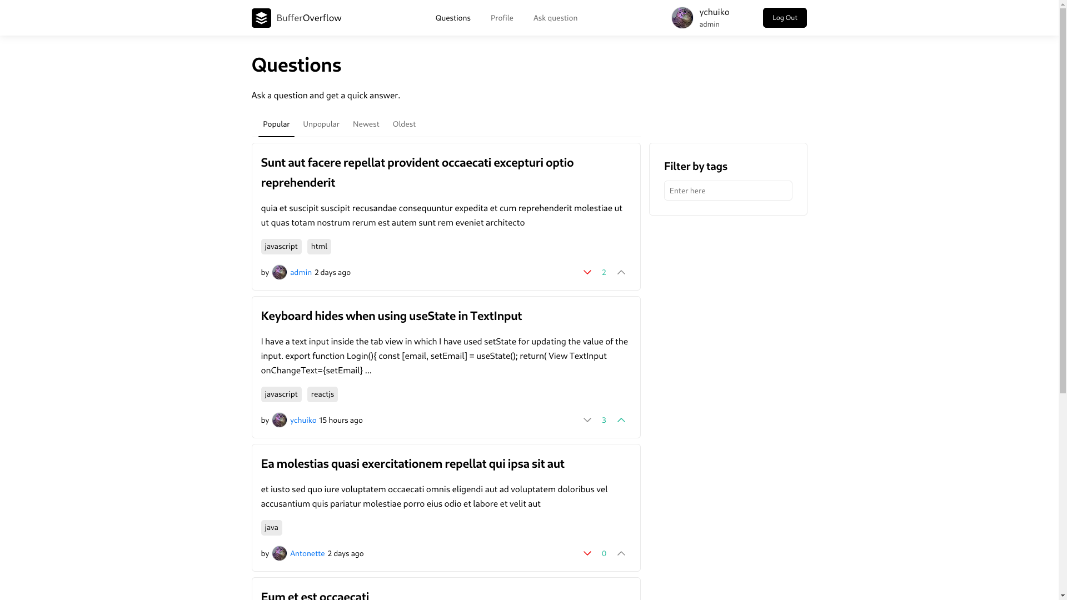
Task: Click the java tag chip
Action: (272, 528)
